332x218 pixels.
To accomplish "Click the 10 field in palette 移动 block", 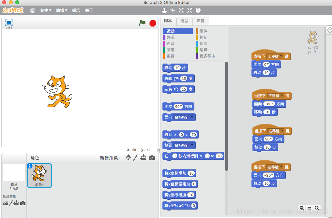I will click(x=177, y=68).
